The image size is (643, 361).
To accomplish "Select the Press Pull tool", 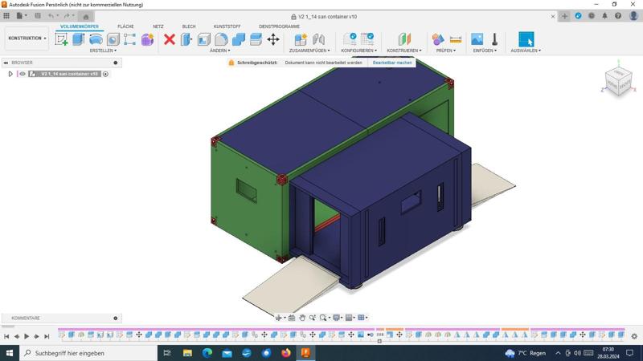I will pyautogui.click(x=186, y=39).
